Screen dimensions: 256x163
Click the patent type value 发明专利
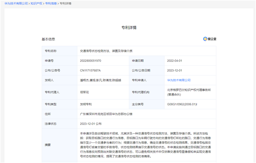[86, 104]
